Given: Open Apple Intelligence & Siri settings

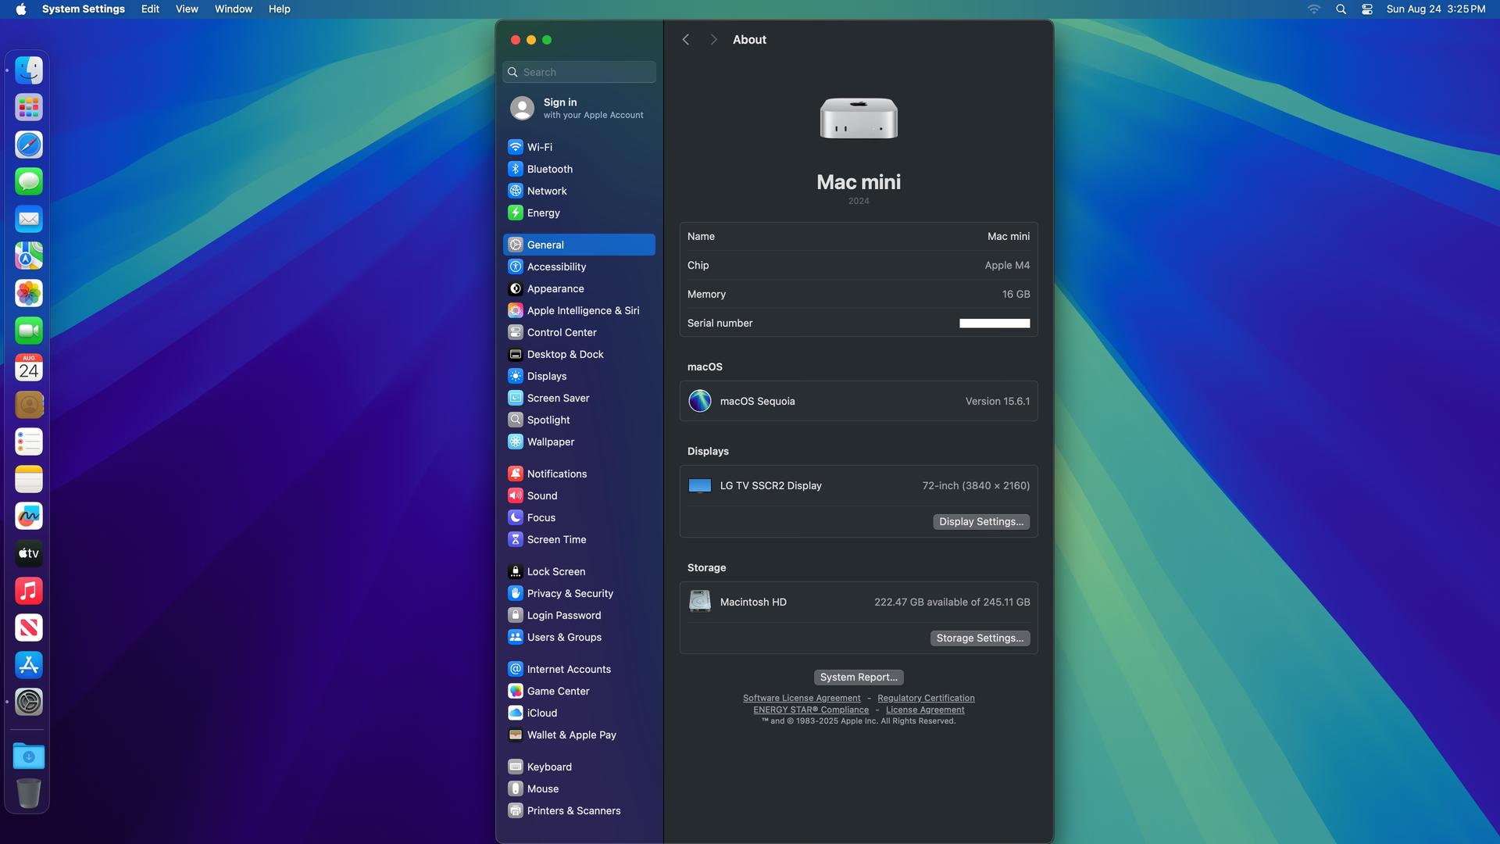Looking at the screenshot, I should 579,310.
